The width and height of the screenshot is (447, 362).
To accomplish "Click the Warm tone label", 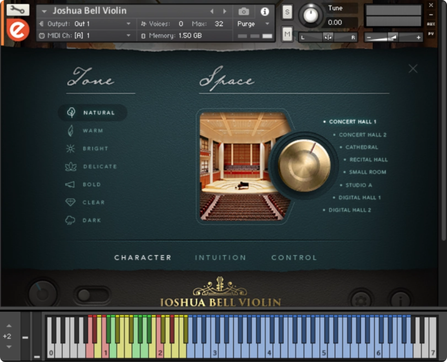I will [93, 131].
